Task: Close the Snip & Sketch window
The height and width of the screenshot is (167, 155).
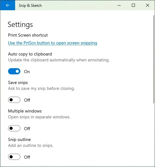Action: coord(148,5)
